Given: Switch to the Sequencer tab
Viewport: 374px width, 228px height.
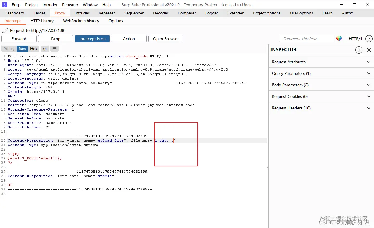Looking at the screenshot, I should point(134,13).
